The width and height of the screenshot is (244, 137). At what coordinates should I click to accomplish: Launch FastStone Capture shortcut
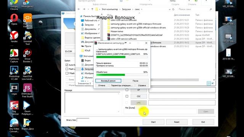tap(14, 56)
